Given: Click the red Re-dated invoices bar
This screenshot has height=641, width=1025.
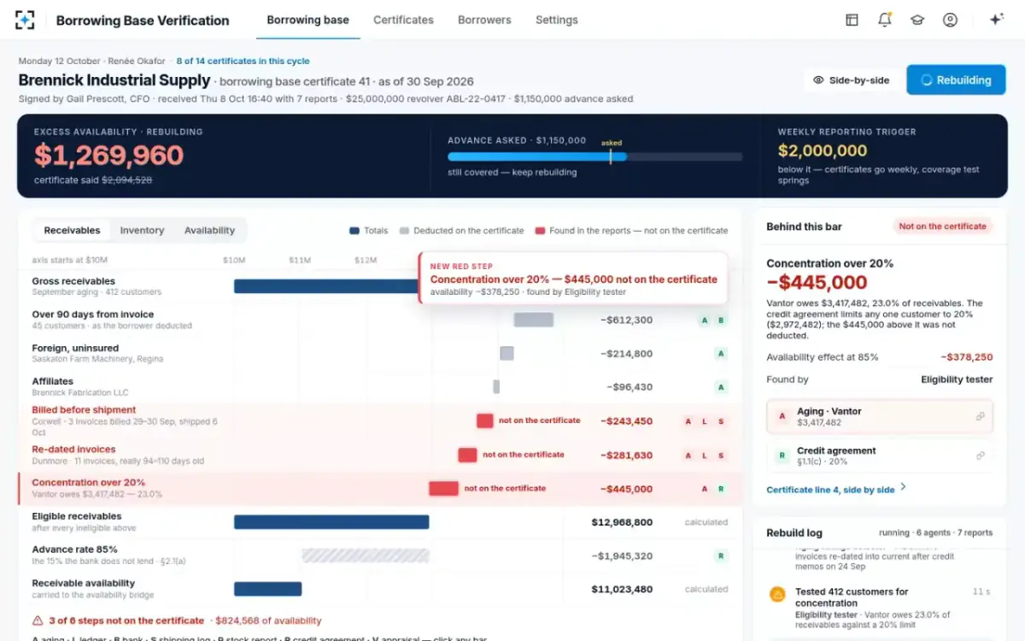Looking at the screenshot, I should 467,455.
